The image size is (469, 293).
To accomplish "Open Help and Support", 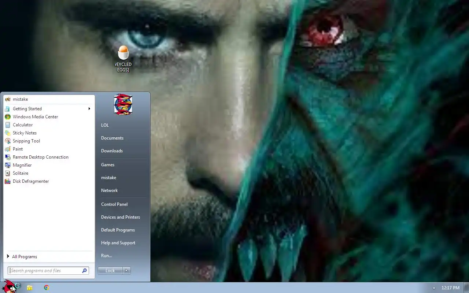I will 118,243.
